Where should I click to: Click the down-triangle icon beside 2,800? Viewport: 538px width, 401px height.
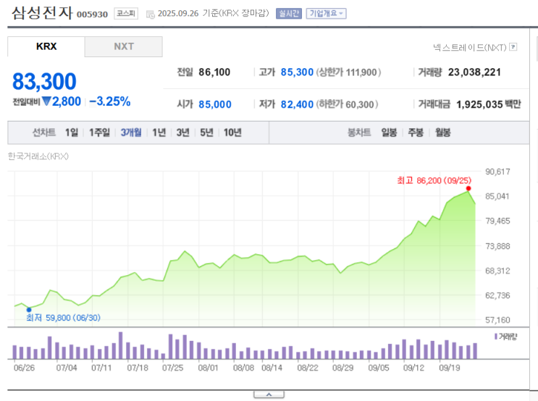(46, 101)
